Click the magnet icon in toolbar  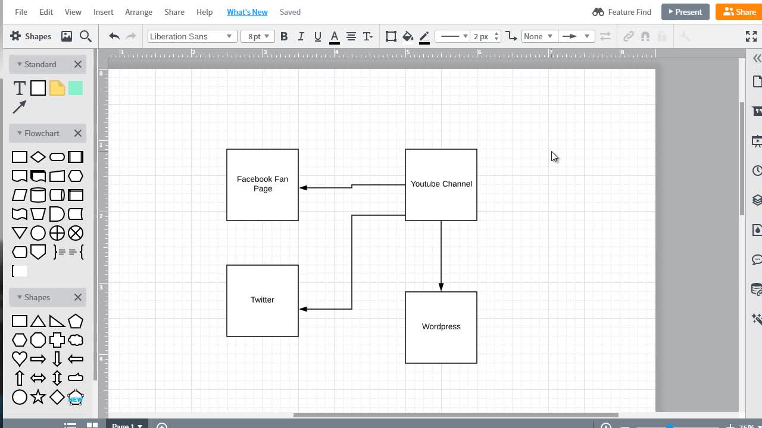645,36
